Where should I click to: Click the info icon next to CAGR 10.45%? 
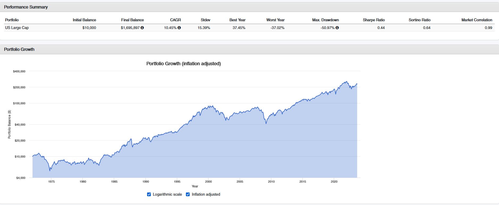point(179,28)
